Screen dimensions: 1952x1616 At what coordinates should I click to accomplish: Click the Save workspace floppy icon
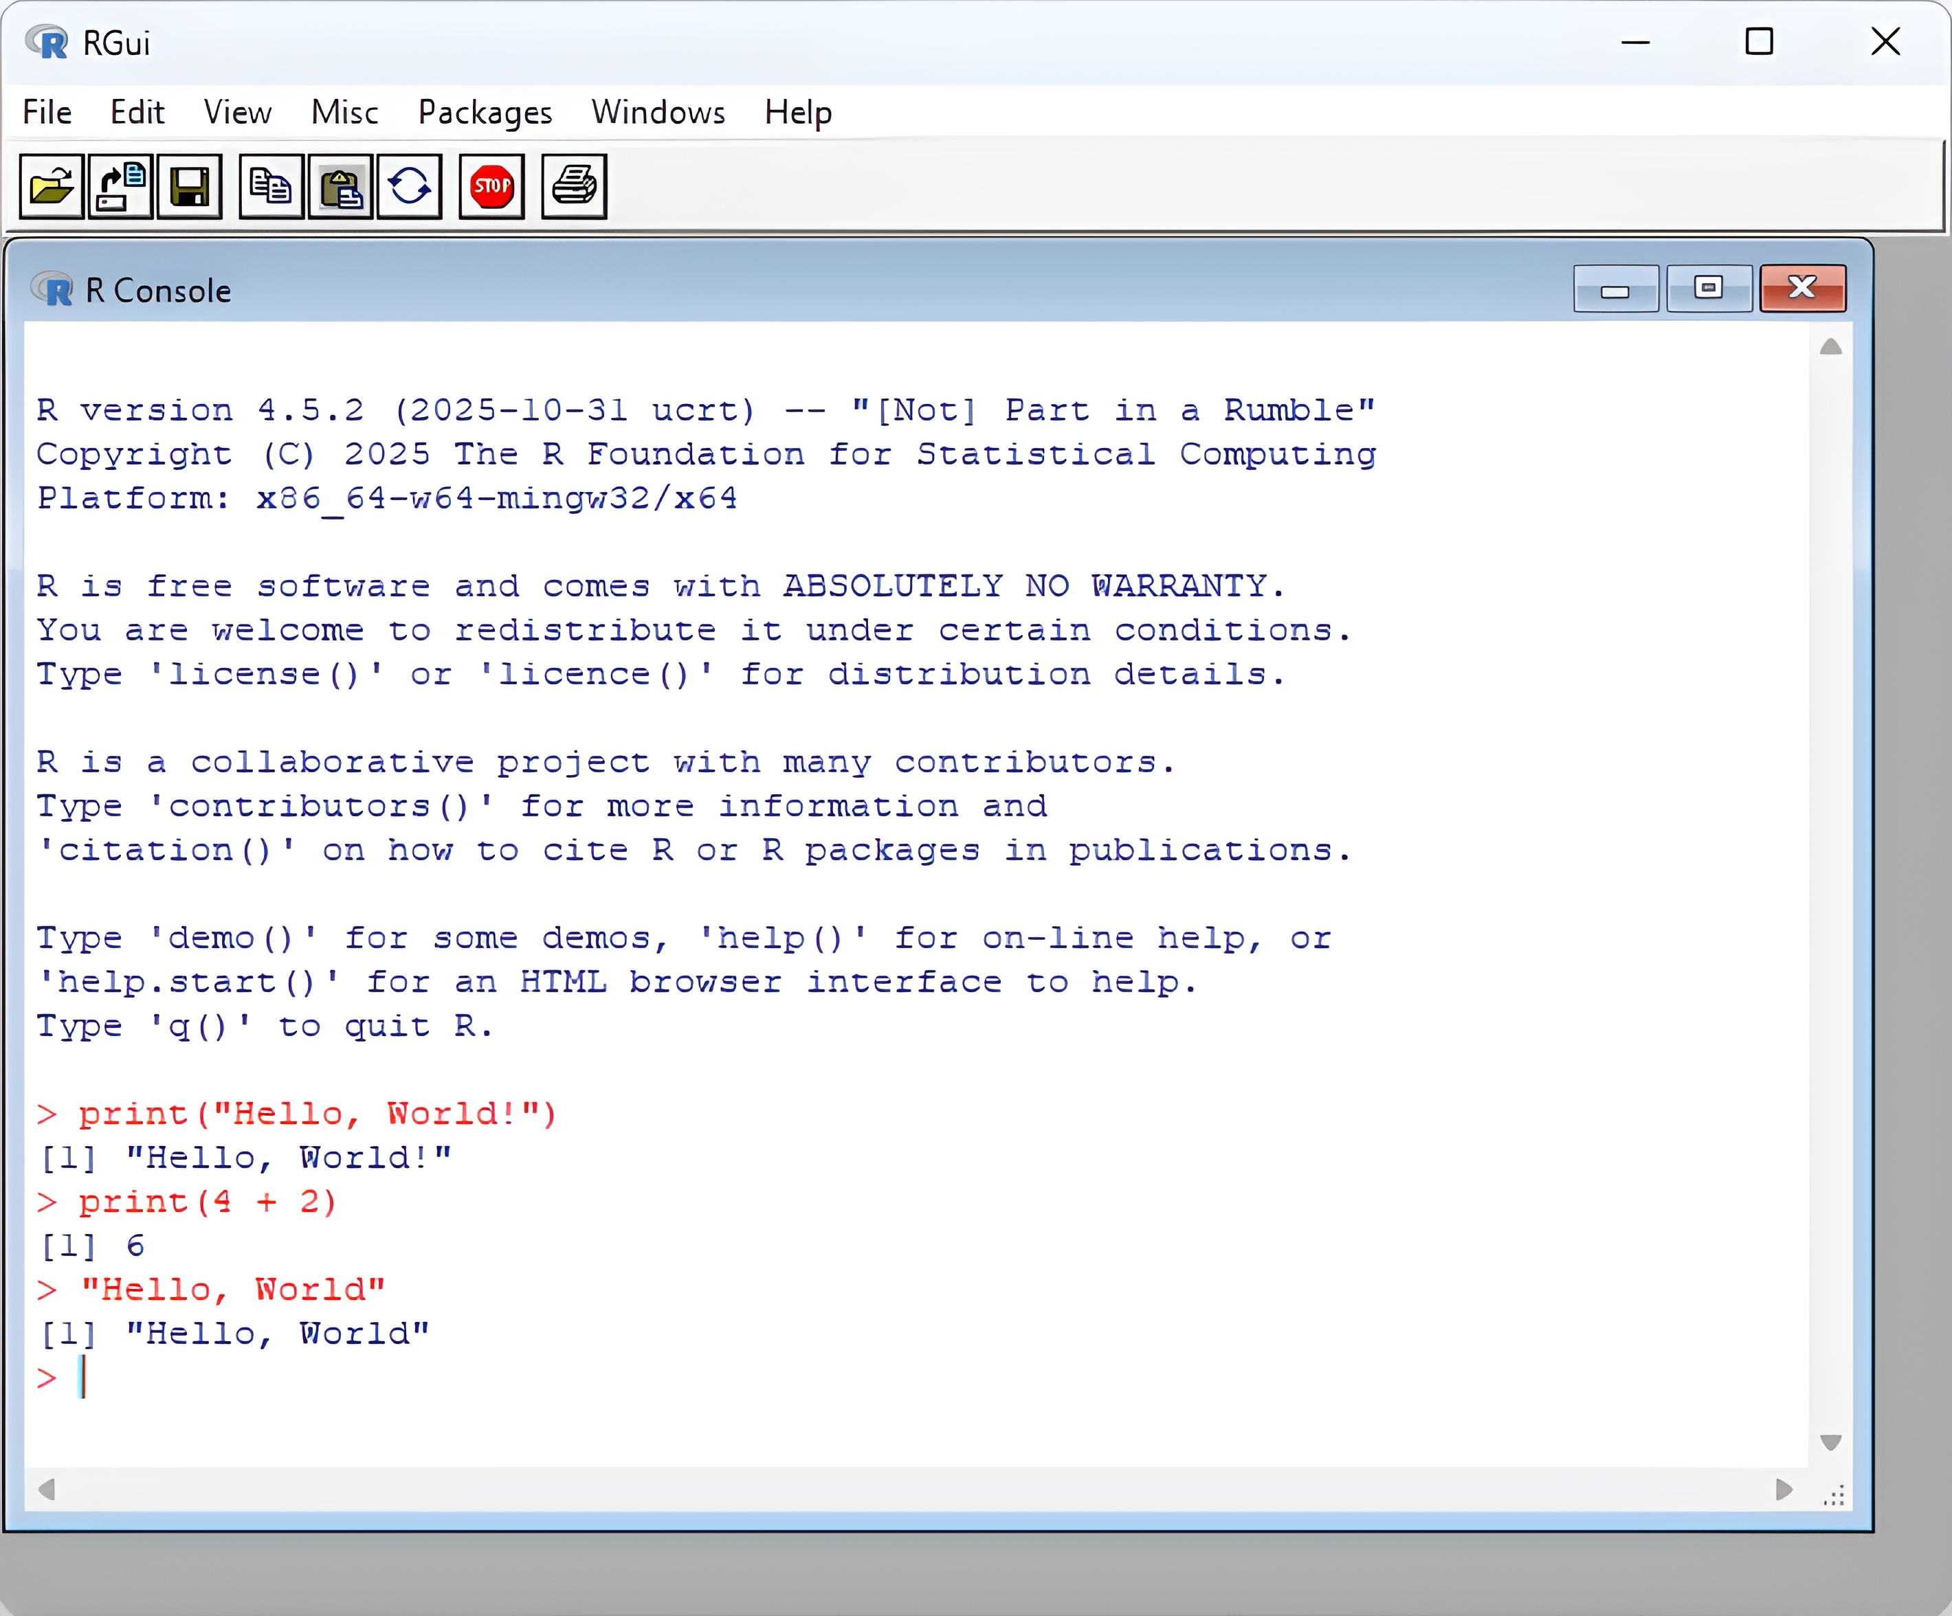pyautogui.click(x=190, y=187)
